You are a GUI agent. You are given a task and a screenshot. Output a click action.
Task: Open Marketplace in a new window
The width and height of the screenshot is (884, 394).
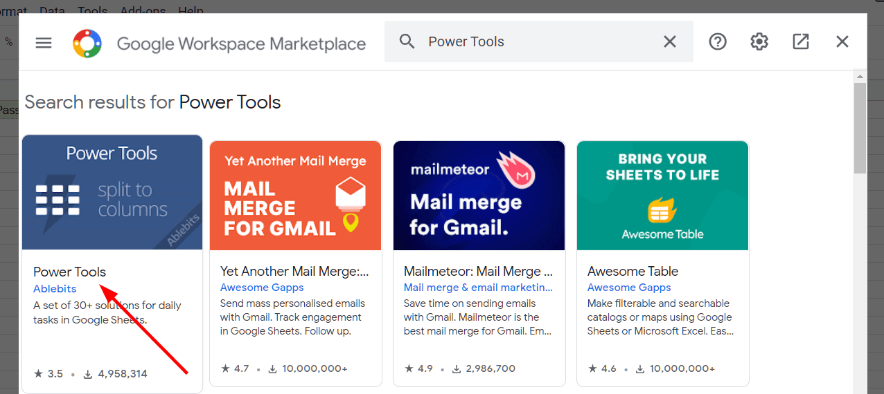pos(801,41)
